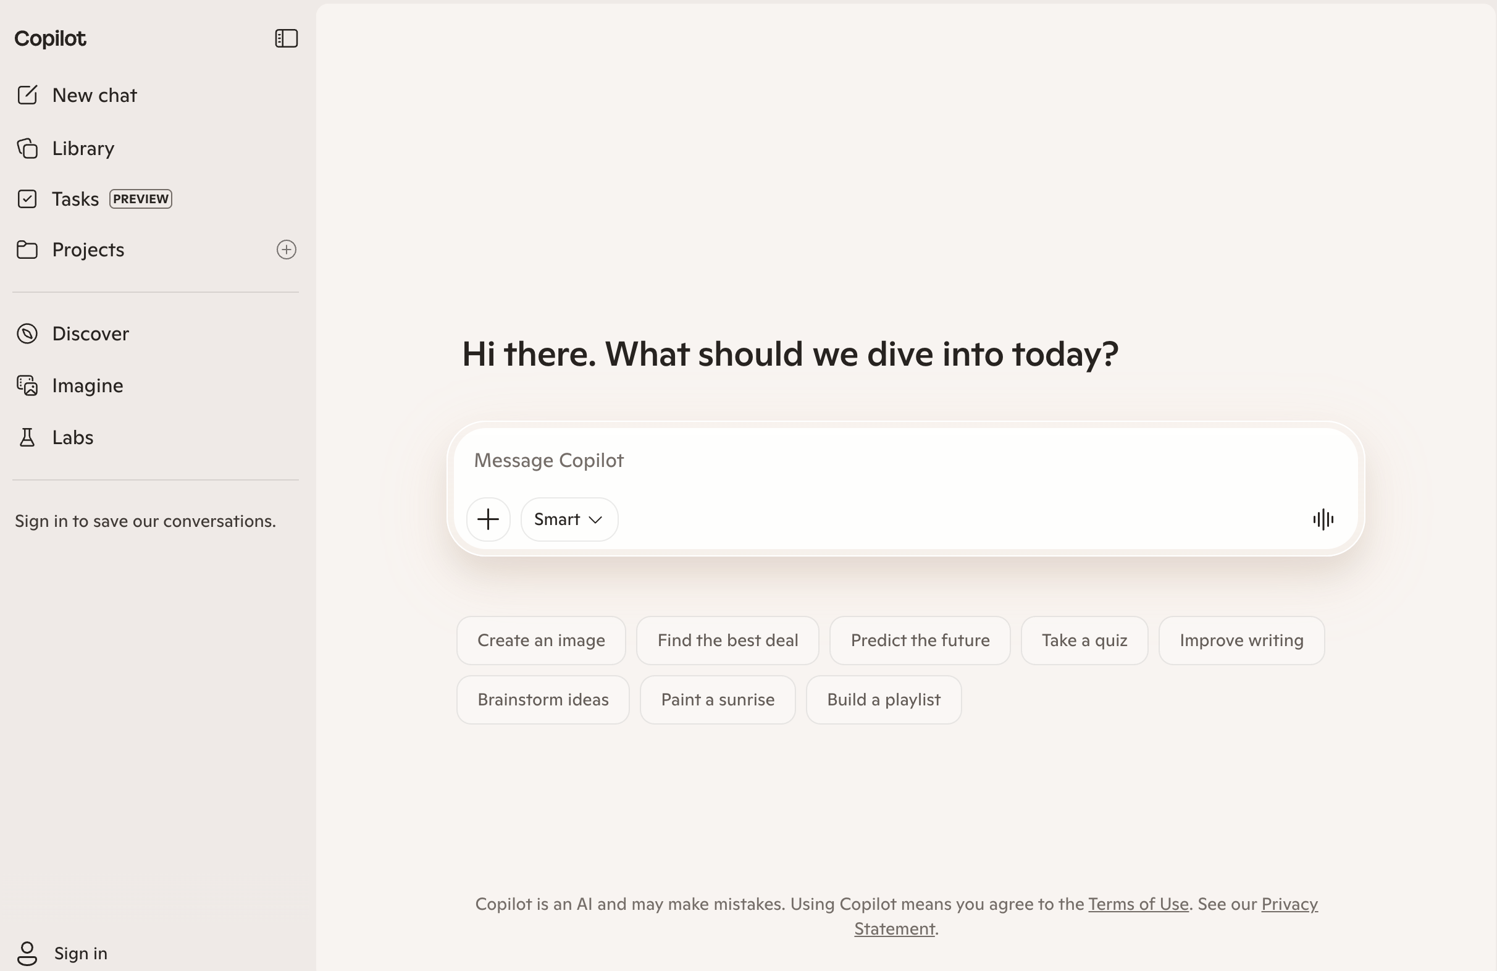The height and width of the screenshot is (971, 1497).
Task: Choose the Build a playlist suggestion
Action: tap(884, 700)
